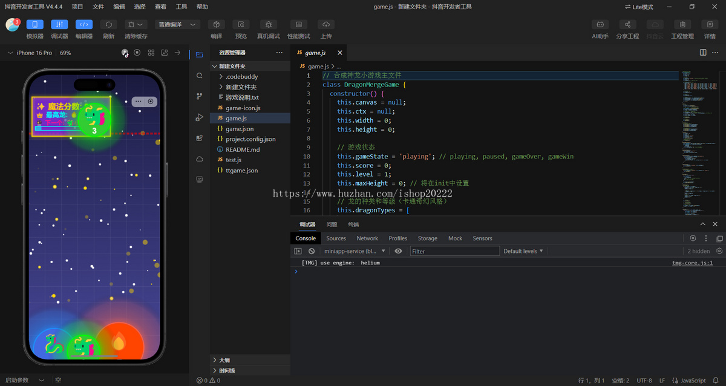Click the Douyin disc icon in simulator bar
The width and height of the screenshot is (726, 386).
[125, 53]
